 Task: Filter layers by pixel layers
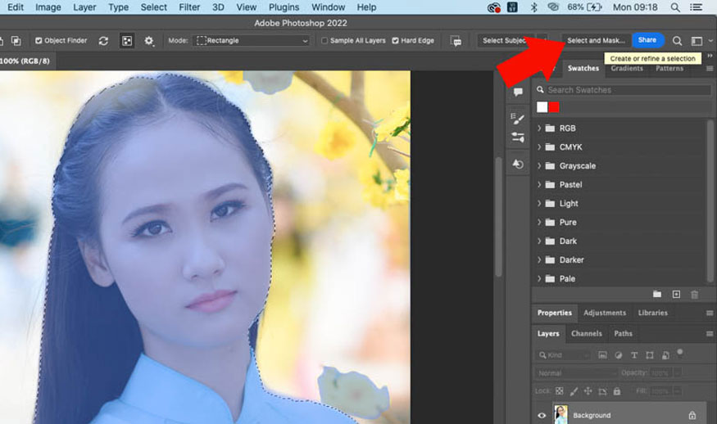coord(602,354)
